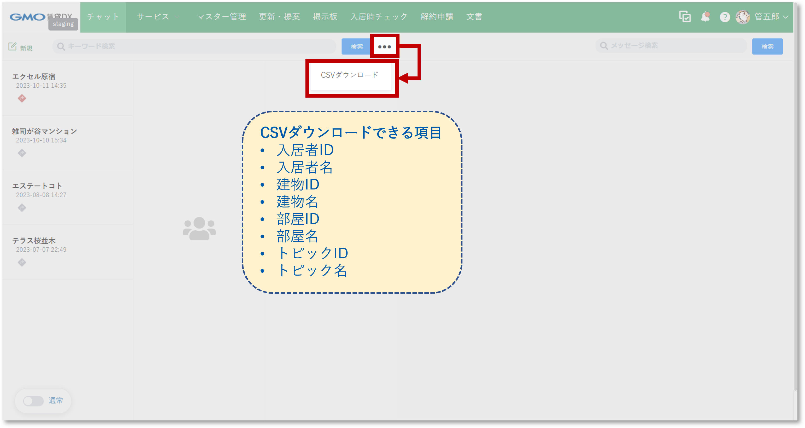
Task: Click the keyword search magnifier icon
Action: (x=61, y=46)
